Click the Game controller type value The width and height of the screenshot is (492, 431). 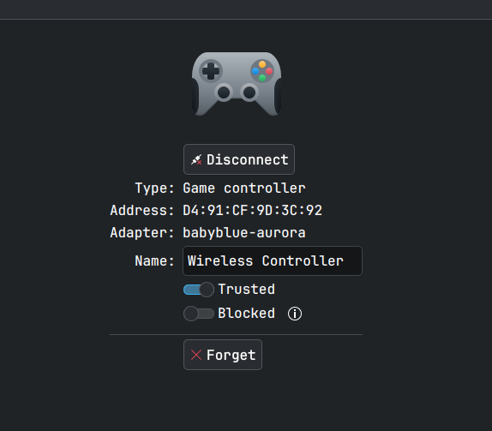pyautogui.click(x=244, y=189)
